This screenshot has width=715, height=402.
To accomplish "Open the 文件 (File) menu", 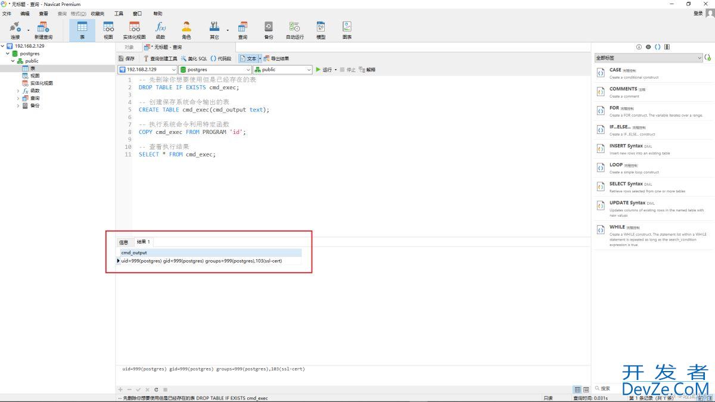I will point(7,13).
